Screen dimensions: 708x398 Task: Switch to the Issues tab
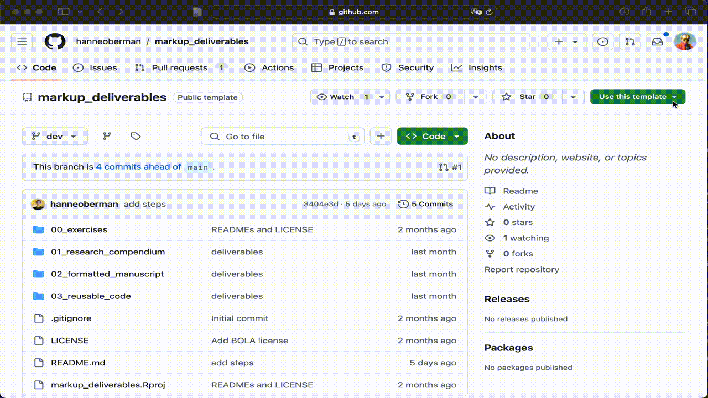pyautogui.click(x=95, y=67)
